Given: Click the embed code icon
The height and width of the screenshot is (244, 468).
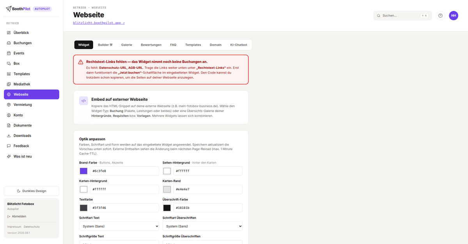Looking at the screenshot, I should coord(83,101).
